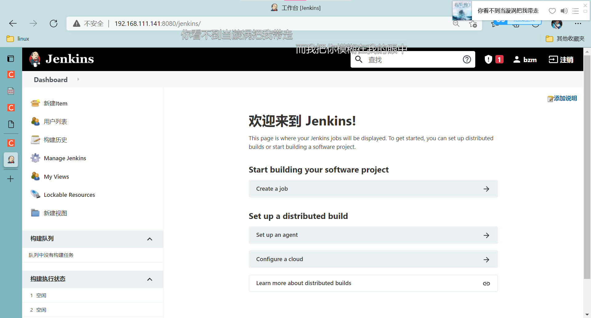Image resolution: width=591 pixels, height=318 pixels.
Task: Go forward in browser
Action: (33, 23)
